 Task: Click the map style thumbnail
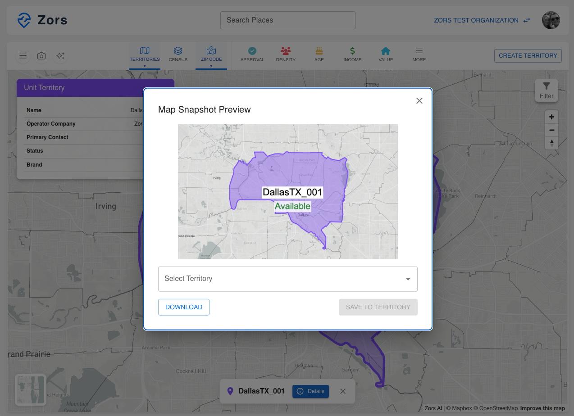point(31,389)
